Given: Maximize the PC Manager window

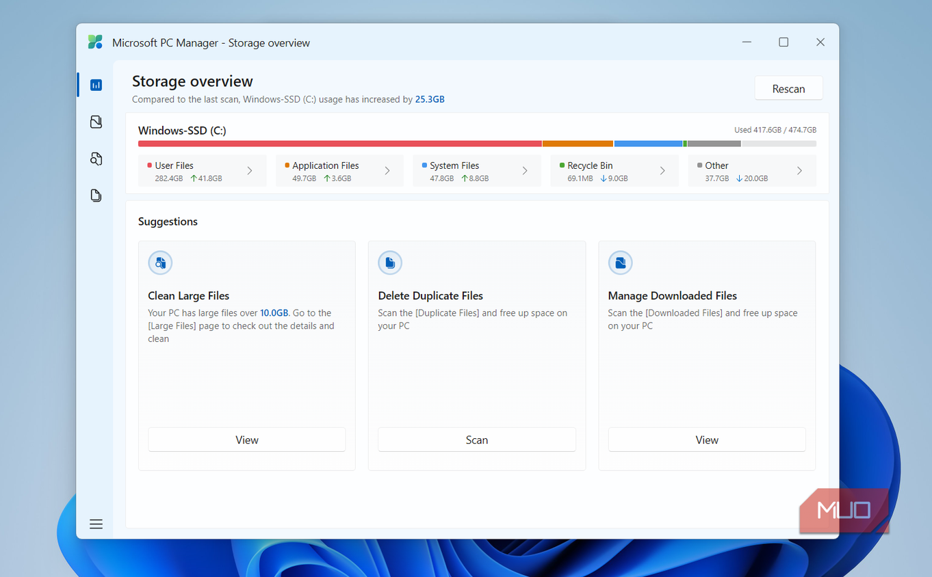Looking at the screenshot, I should (x=784, y=42).
